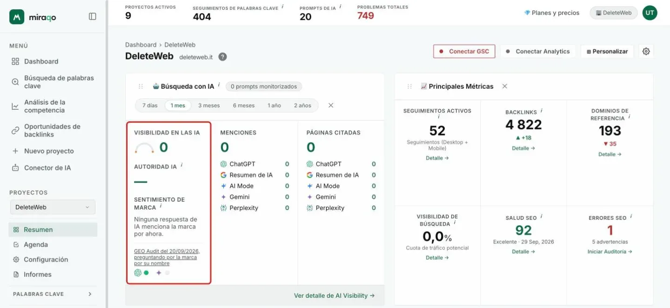Click info icon next to Salud SEO
670x308 pixels.
pyautogui.click(x=542, y=216)
